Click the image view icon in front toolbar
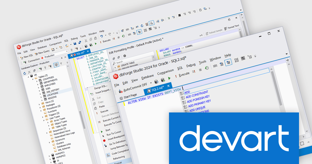Screen dimensions: 312x164 243,58
